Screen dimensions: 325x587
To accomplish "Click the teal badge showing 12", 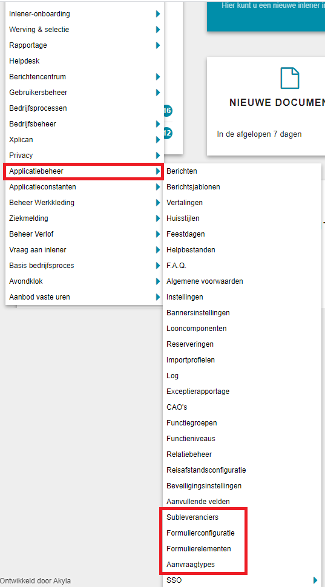I will 168,133.
